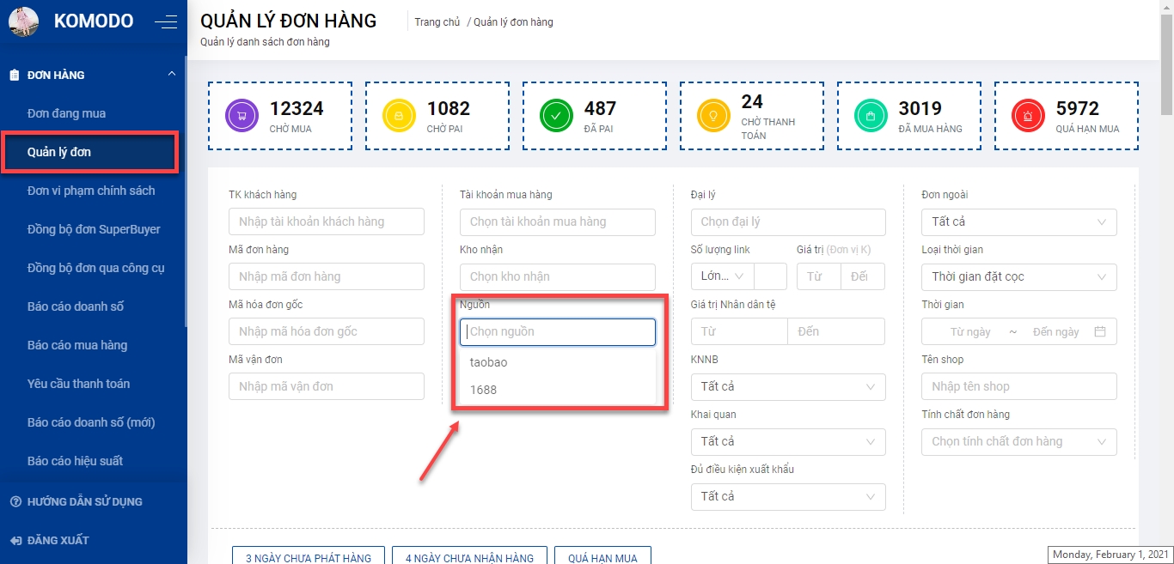Viewport: 1174px width, 564px height.
Task: Open Báo cáo doanh số menu item
Action: (76, 306)
